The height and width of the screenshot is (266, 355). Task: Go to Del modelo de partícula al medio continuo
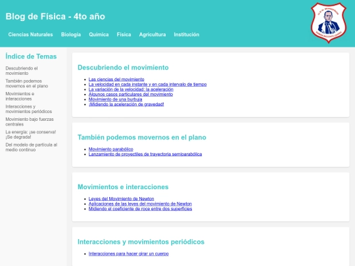32,147
